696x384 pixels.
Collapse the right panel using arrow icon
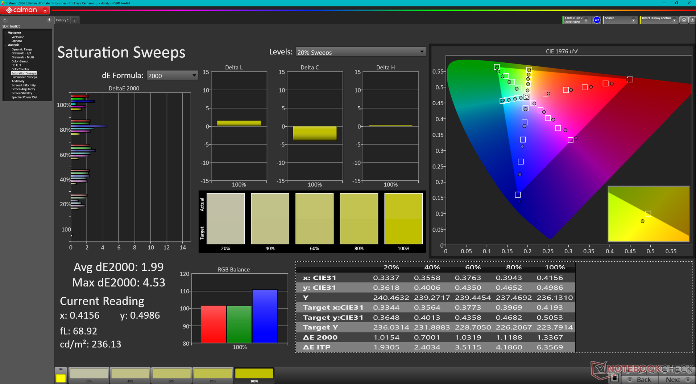692,20
